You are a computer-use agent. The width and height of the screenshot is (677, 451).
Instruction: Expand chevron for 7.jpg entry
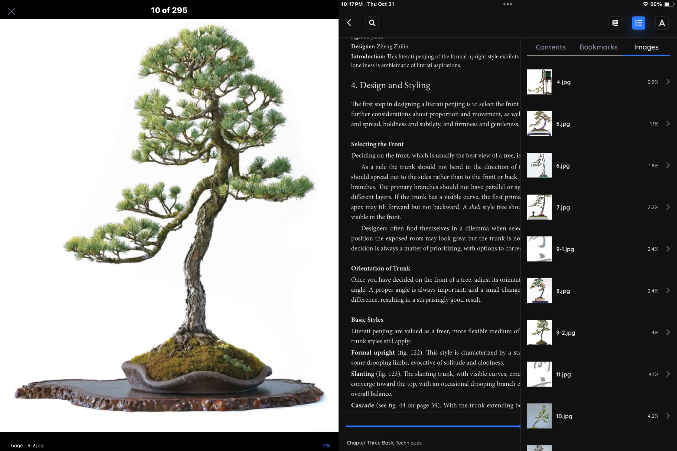[x=668, y=207]
